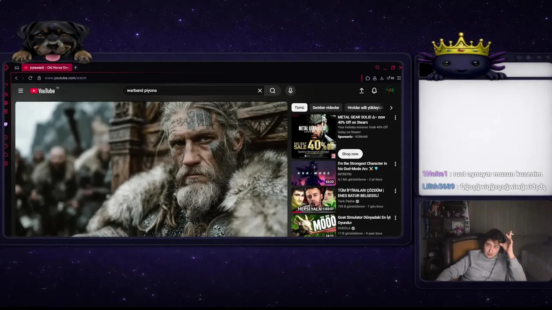Open more options for Enes Batur Belgeseli video
Image resolution: width=552 pixels, height=310 pixels.
click(x=395, y=191)
